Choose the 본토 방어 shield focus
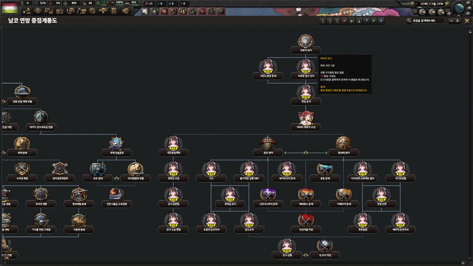This screenshot has height=266, width=473. [x=269, y=144]
